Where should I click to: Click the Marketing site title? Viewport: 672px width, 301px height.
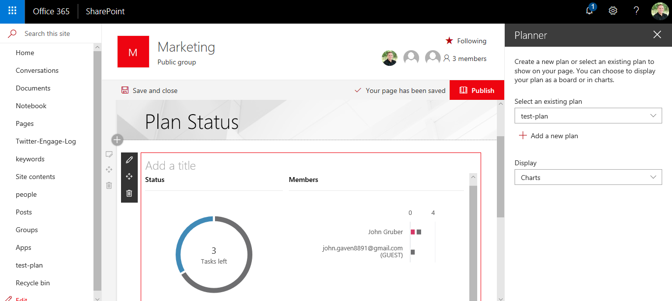tap(186, 47)
